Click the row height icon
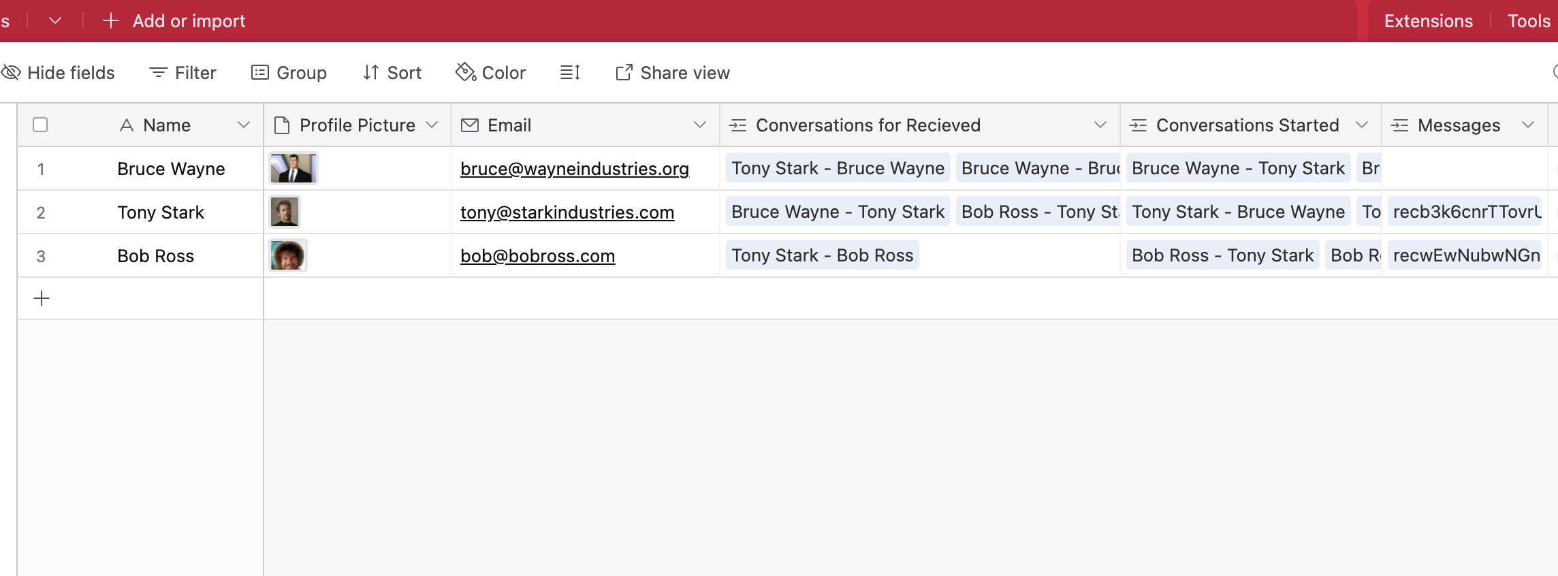 click(570, 72)
